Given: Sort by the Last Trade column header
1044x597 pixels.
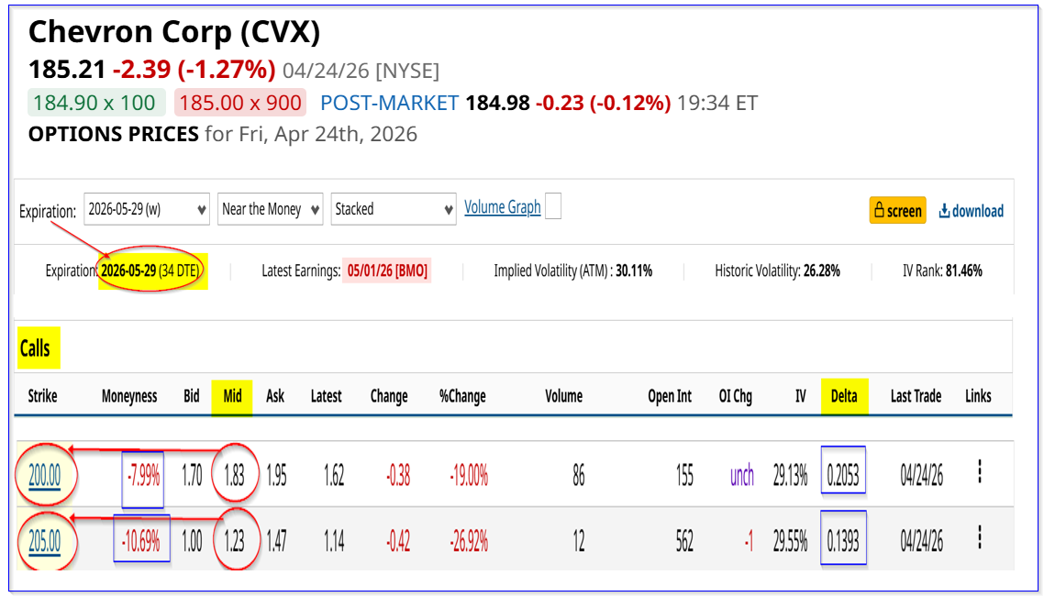Looking at the screenshot, I should tap(916, 396).
